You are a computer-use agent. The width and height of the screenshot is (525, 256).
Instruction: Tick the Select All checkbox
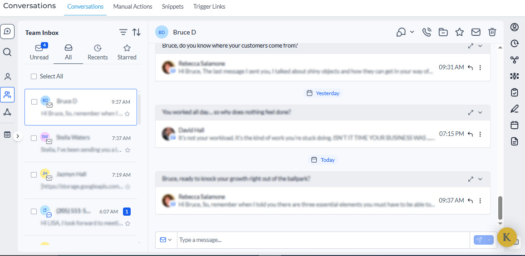point(34,77)
